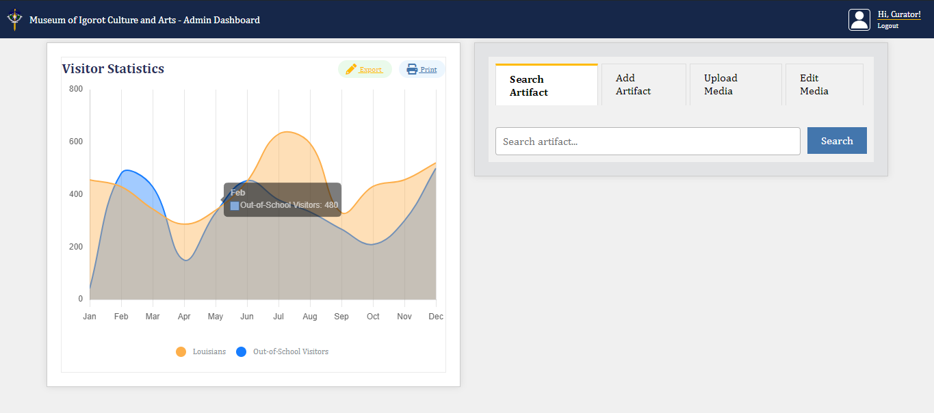Viewport: 934px width, 413px height.
Task: Click the museum emblem logo
Action: point(13,19)
